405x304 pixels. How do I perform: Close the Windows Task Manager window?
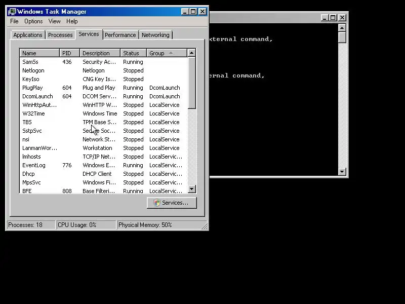pyautogui.click(x=202, y=12)
